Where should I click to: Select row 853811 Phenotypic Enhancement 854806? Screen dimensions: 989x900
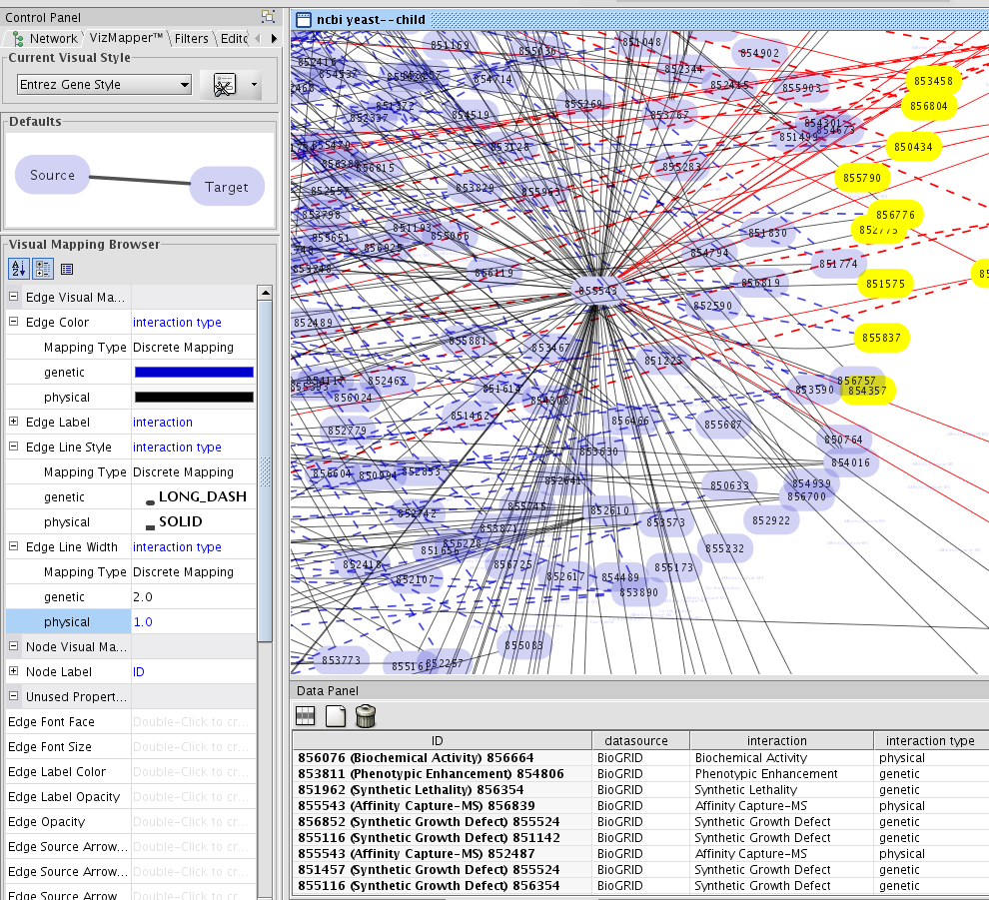[x=640, y=774]
